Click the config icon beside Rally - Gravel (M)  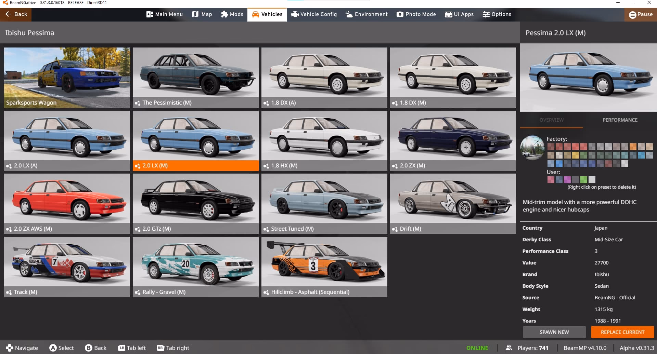[x=138, y=292]
